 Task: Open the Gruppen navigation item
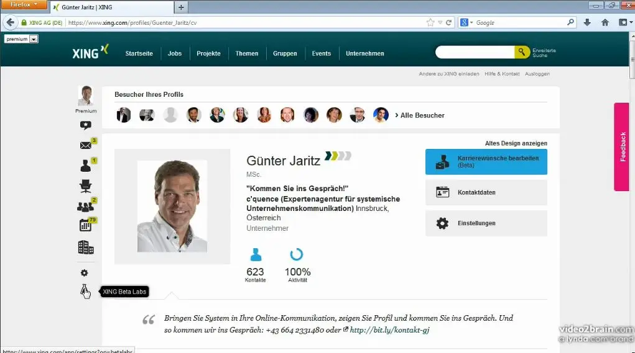click(285, 53)
